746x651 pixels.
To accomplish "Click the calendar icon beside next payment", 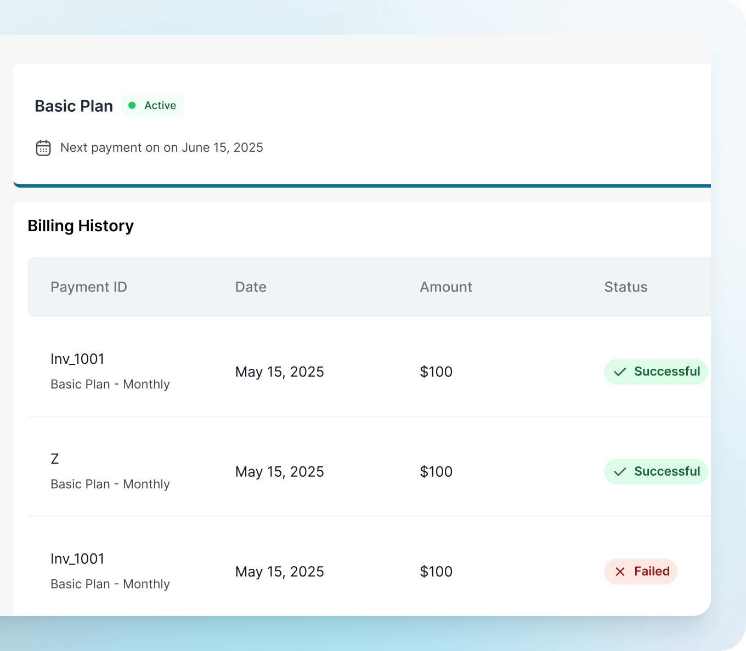I will (x=43, y=148).
